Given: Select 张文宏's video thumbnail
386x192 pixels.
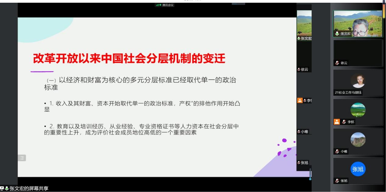Looking at the screenshot, I should click(x=358, y=23).
